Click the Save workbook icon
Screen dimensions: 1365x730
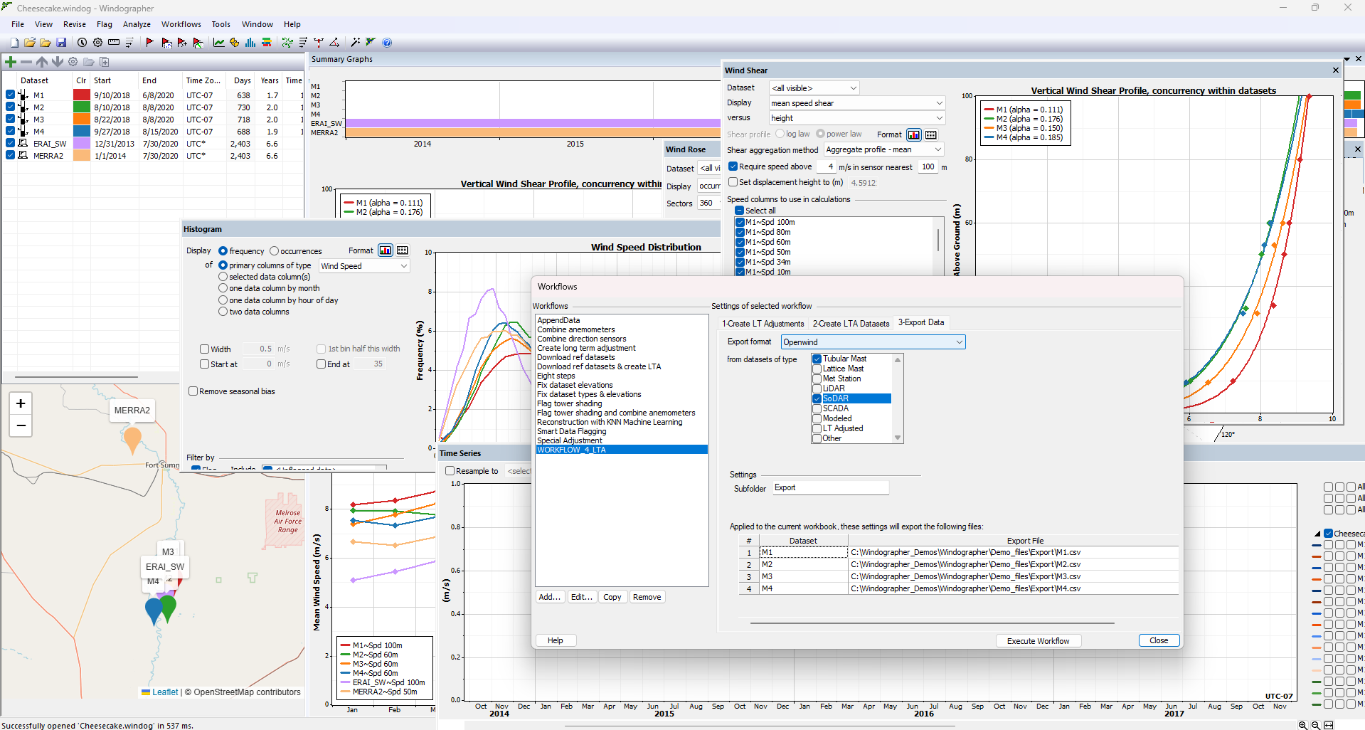click(62, 43)
